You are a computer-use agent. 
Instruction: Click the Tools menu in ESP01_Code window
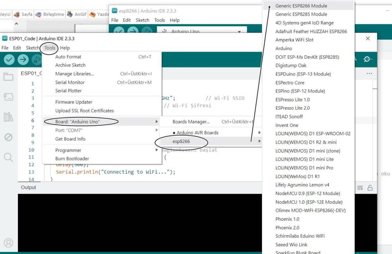pos(50,48)
